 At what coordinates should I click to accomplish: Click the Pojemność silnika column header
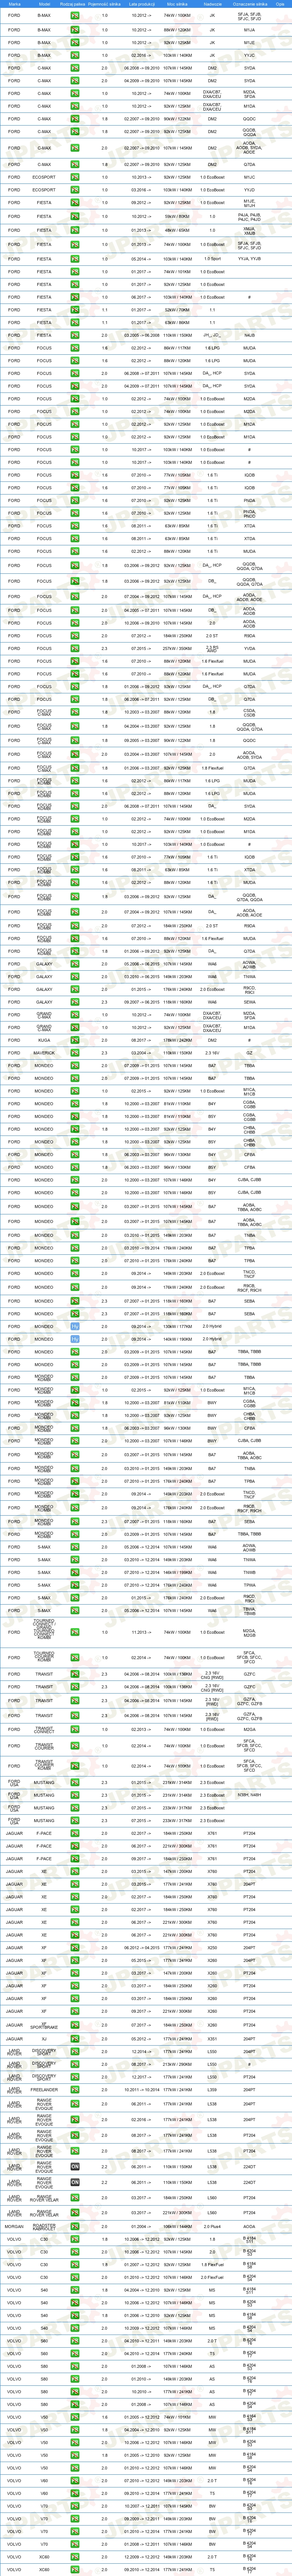pos(105,4)
